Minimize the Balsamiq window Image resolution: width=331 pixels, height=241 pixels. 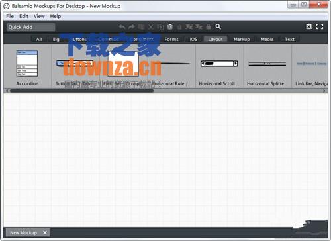pos(293,5)
